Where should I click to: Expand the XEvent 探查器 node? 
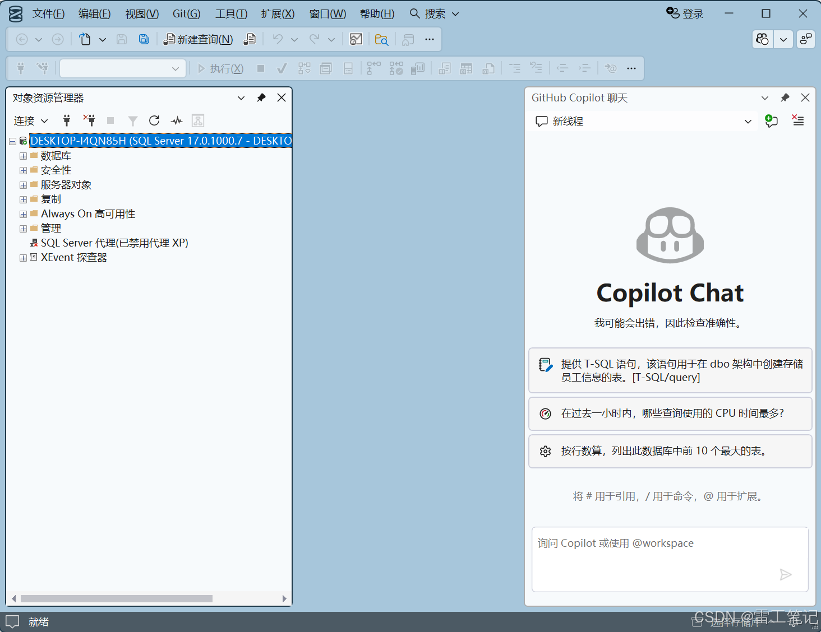coord(23,258)
